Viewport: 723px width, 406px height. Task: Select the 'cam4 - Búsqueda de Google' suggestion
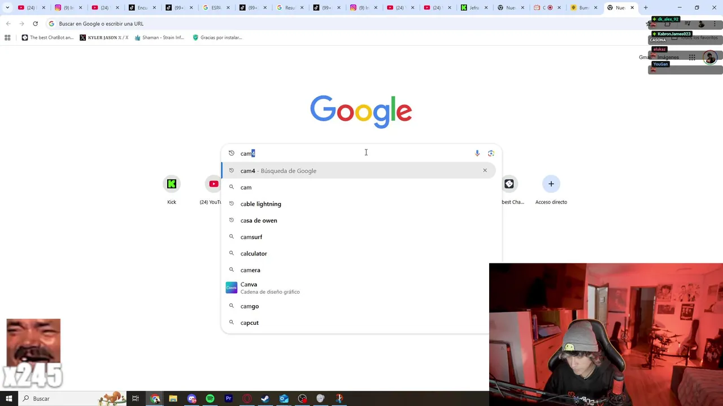(x=358, y=170)
